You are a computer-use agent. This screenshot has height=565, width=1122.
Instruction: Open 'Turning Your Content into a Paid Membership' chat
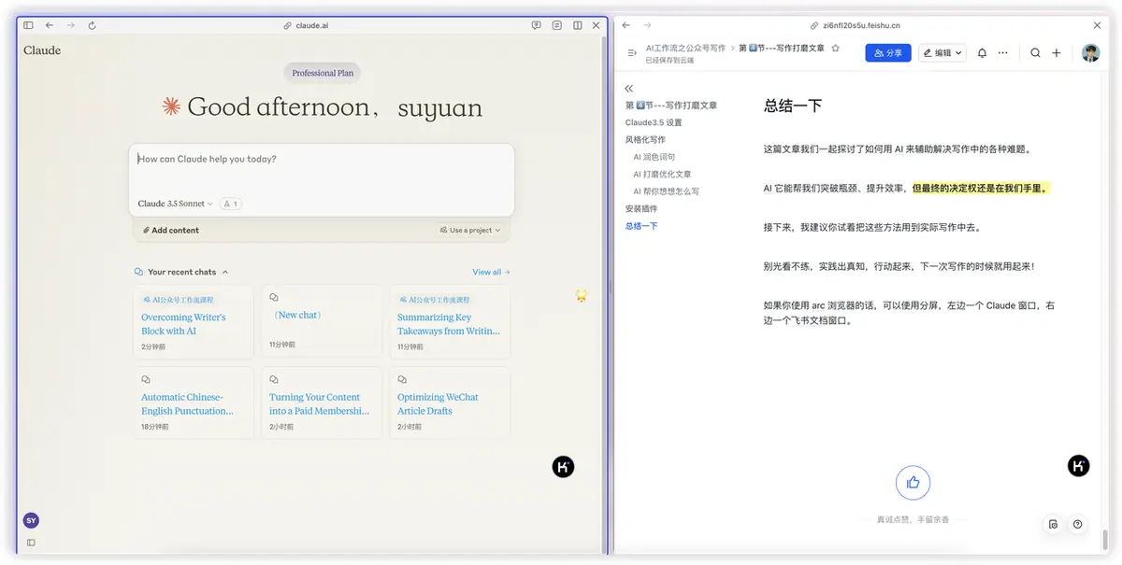coord(322,403)
